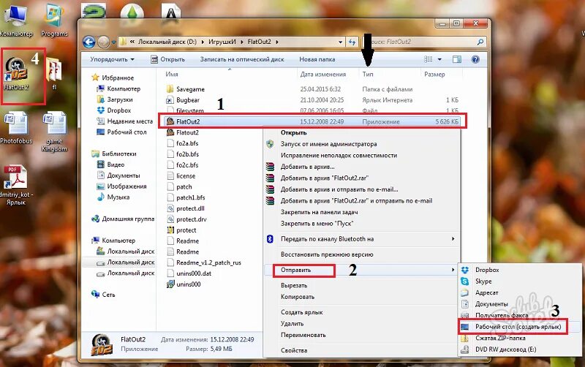Viewport: 585px width, 367px height.
Task: Click shield icon for run as administrator
Action: [270, 144]
